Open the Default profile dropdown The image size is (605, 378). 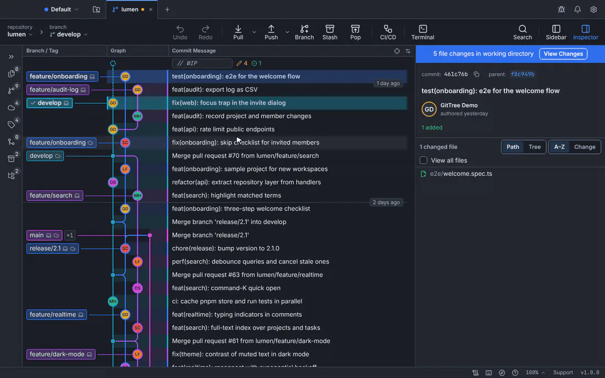point(61,9)
